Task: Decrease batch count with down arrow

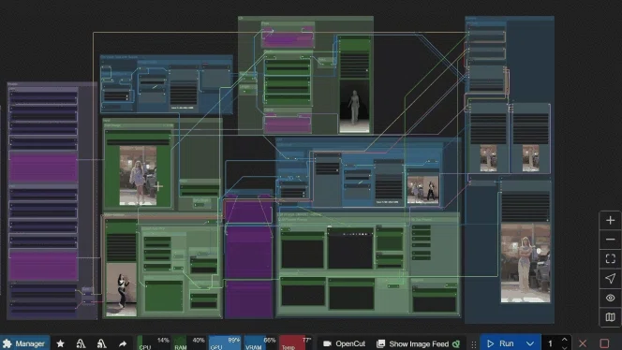Action: pos(565,347)
